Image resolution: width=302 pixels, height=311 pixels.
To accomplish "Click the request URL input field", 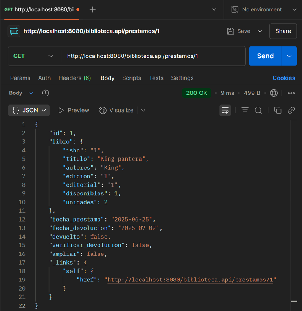I will click(x=153, y=56).
